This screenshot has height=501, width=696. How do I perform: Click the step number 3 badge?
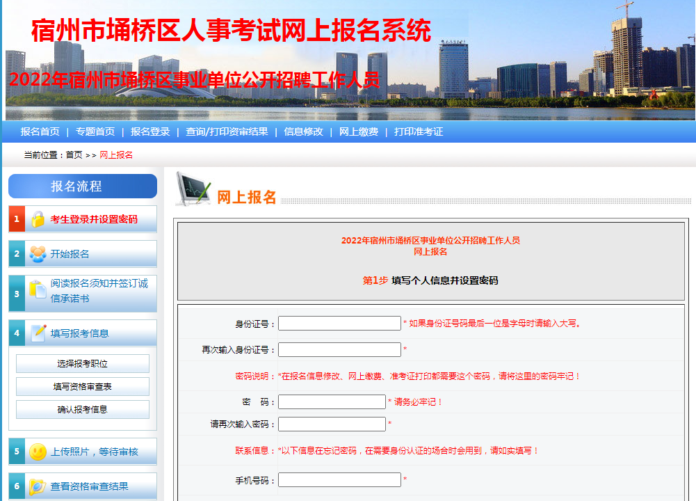pyautogui.click(x=17, y=294)
